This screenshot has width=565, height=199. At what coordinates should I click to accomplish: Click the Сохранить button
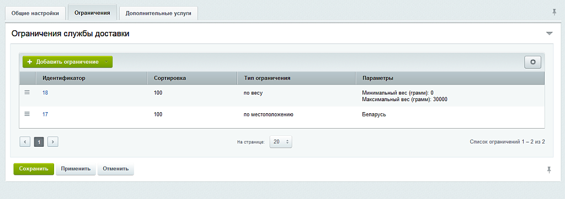coord(34,169)
